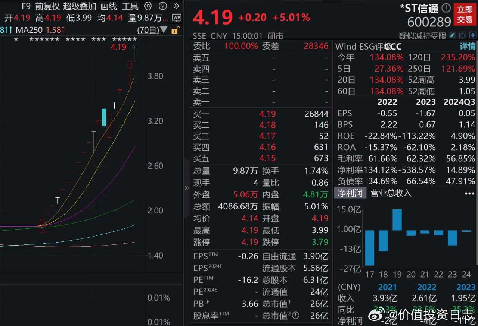This screenshot has height=326, width=478.
Task: Click the alert bell icon
Action: pos(463,35)
